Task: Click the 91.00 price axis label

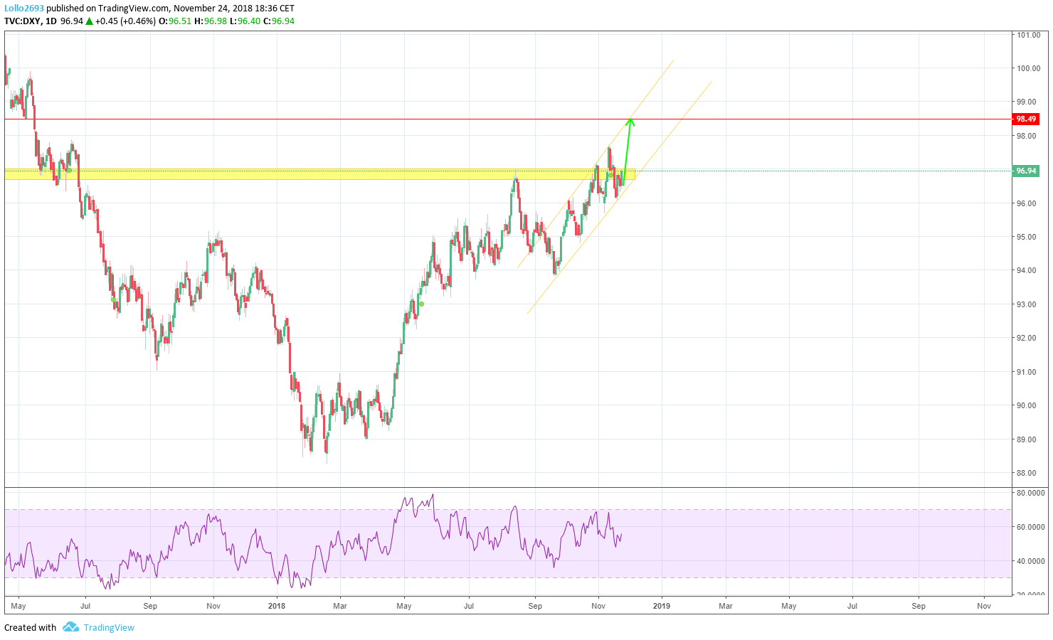Action: [1028, 372]
